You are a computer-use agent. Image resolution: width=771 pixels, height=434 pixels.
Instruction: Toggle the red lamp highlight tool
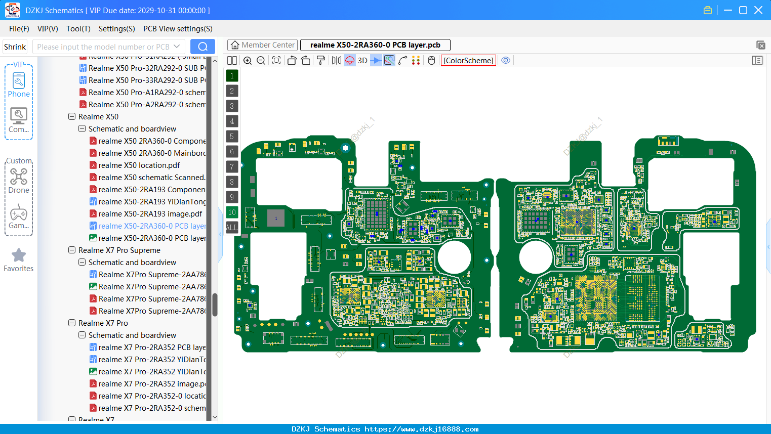pos(350,61)
